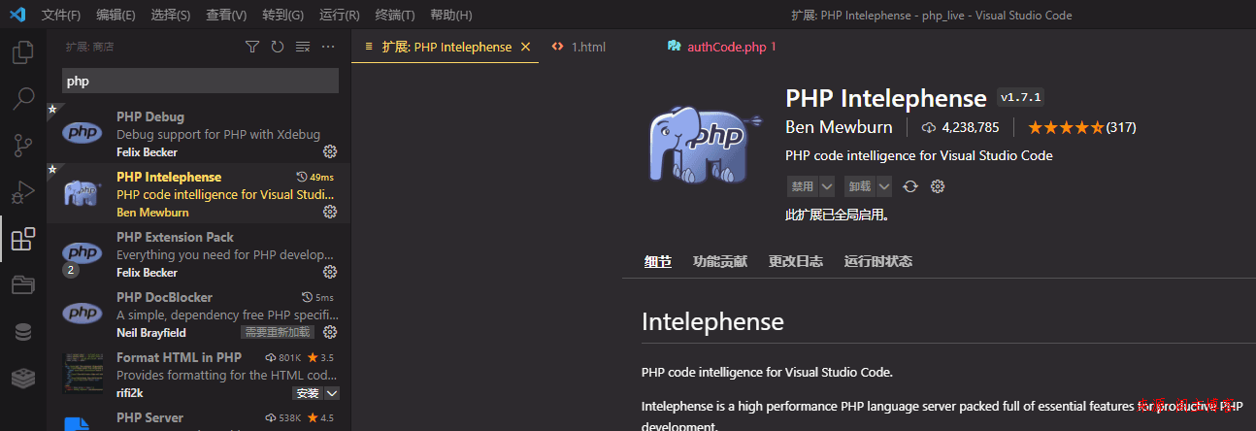Switch to the 功能贡献 tab

click(x=720, y=261)
